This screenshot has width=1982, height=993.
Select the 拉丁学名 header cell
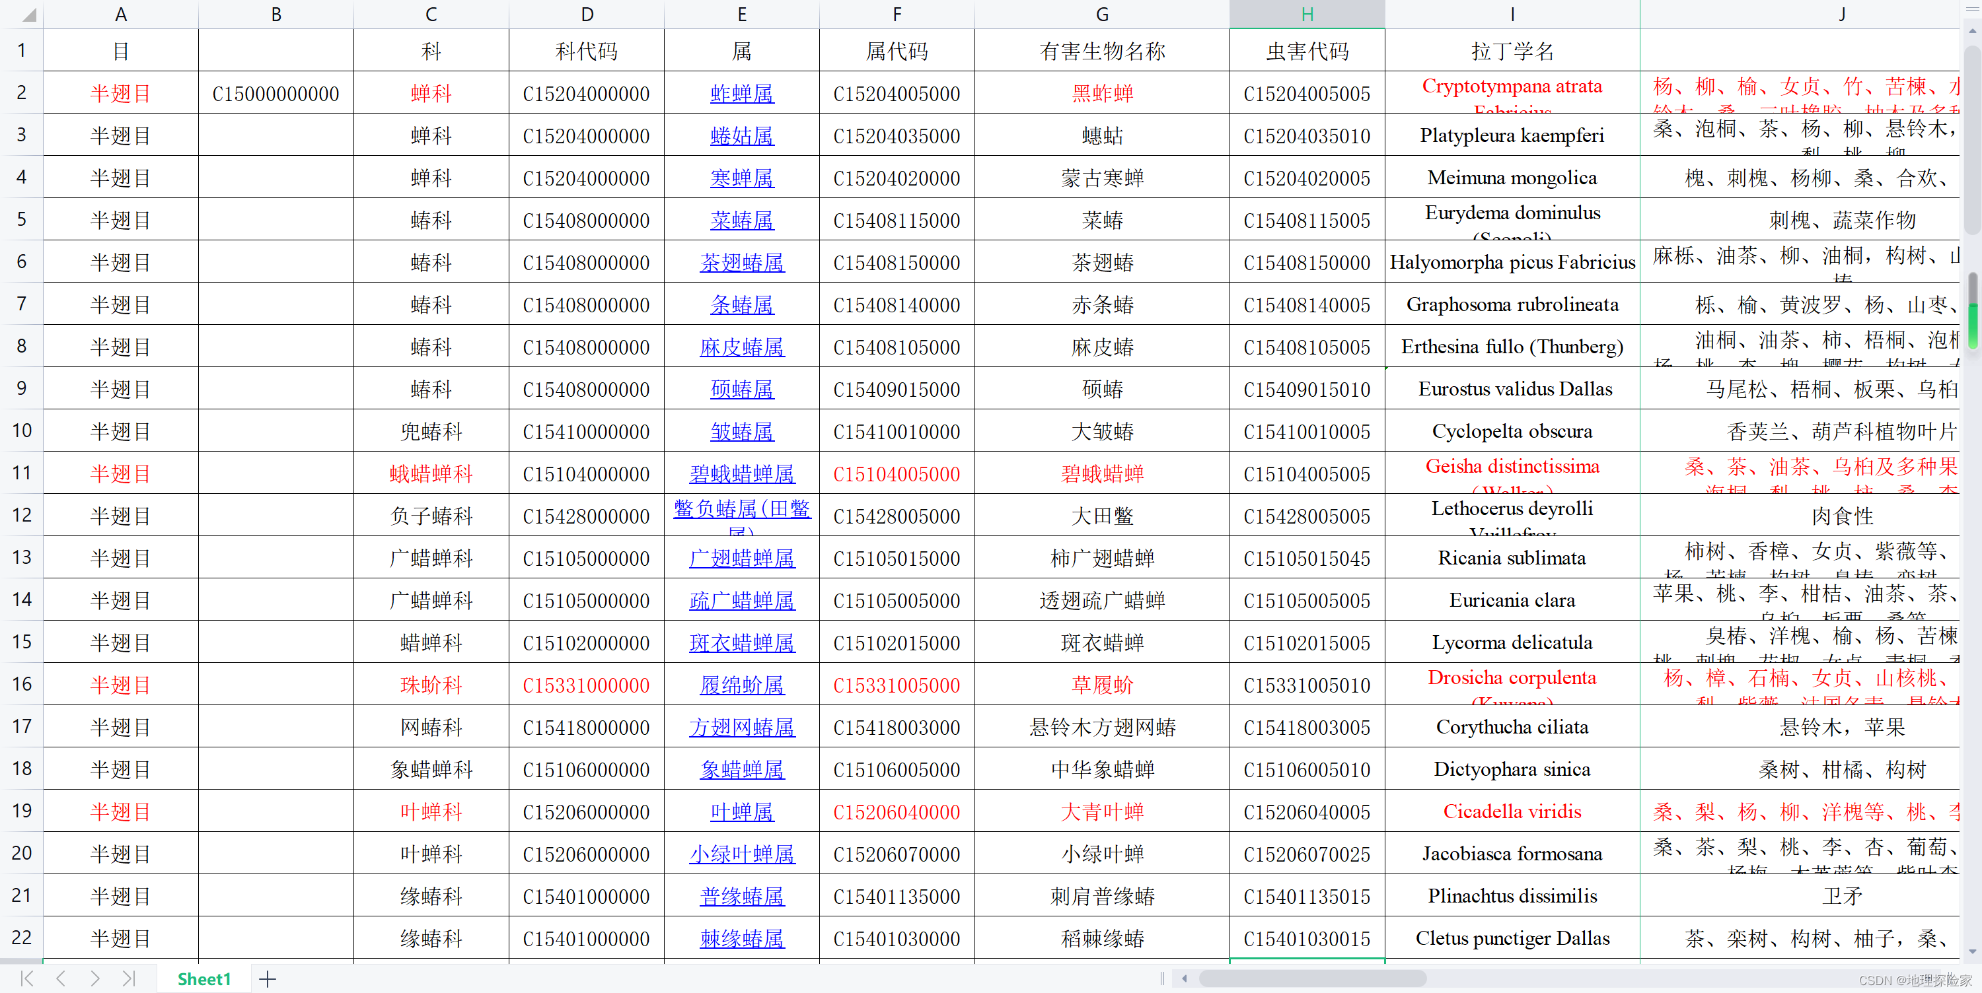[x=1512, y=51]
